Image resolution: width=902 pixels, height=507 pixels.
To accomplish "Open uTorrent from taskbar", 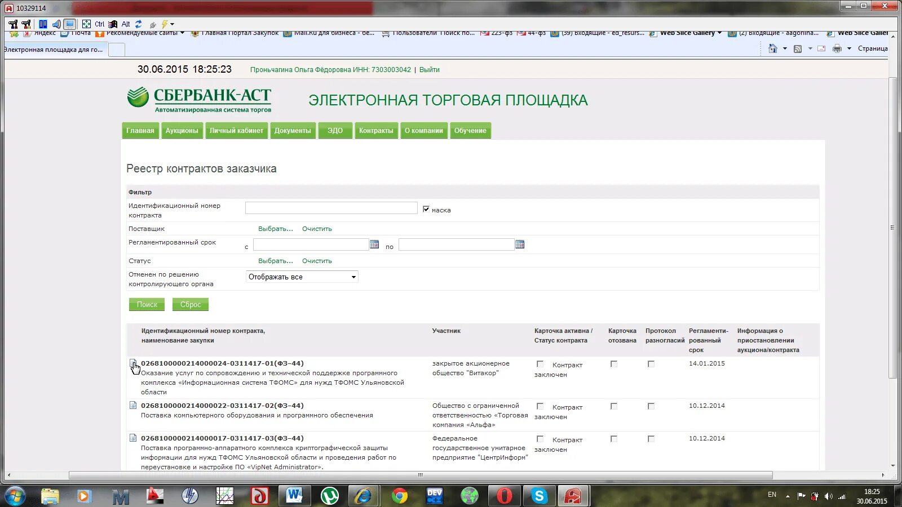I will pos(330,496).
